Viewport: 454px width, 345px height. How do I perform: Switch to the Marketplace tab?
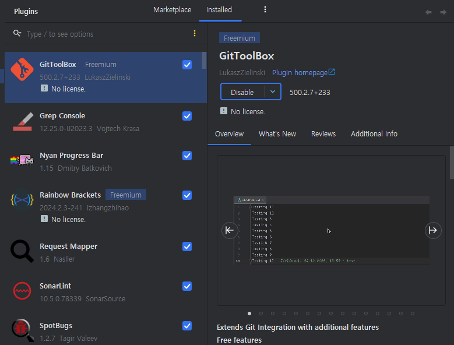point(173,10)
